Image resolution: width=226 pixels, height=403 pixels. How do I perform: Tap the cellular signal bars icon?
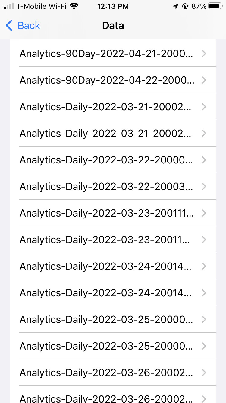tap(9, 6)
